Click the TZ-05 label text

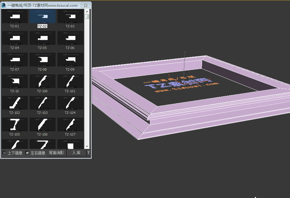[42, 48]
